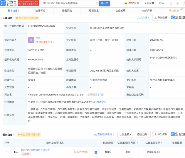This screenshot has height=158, width=185.
Task: Select English name Yinchuan Weilai Automobile Sales
Action: tap(56, 95)
